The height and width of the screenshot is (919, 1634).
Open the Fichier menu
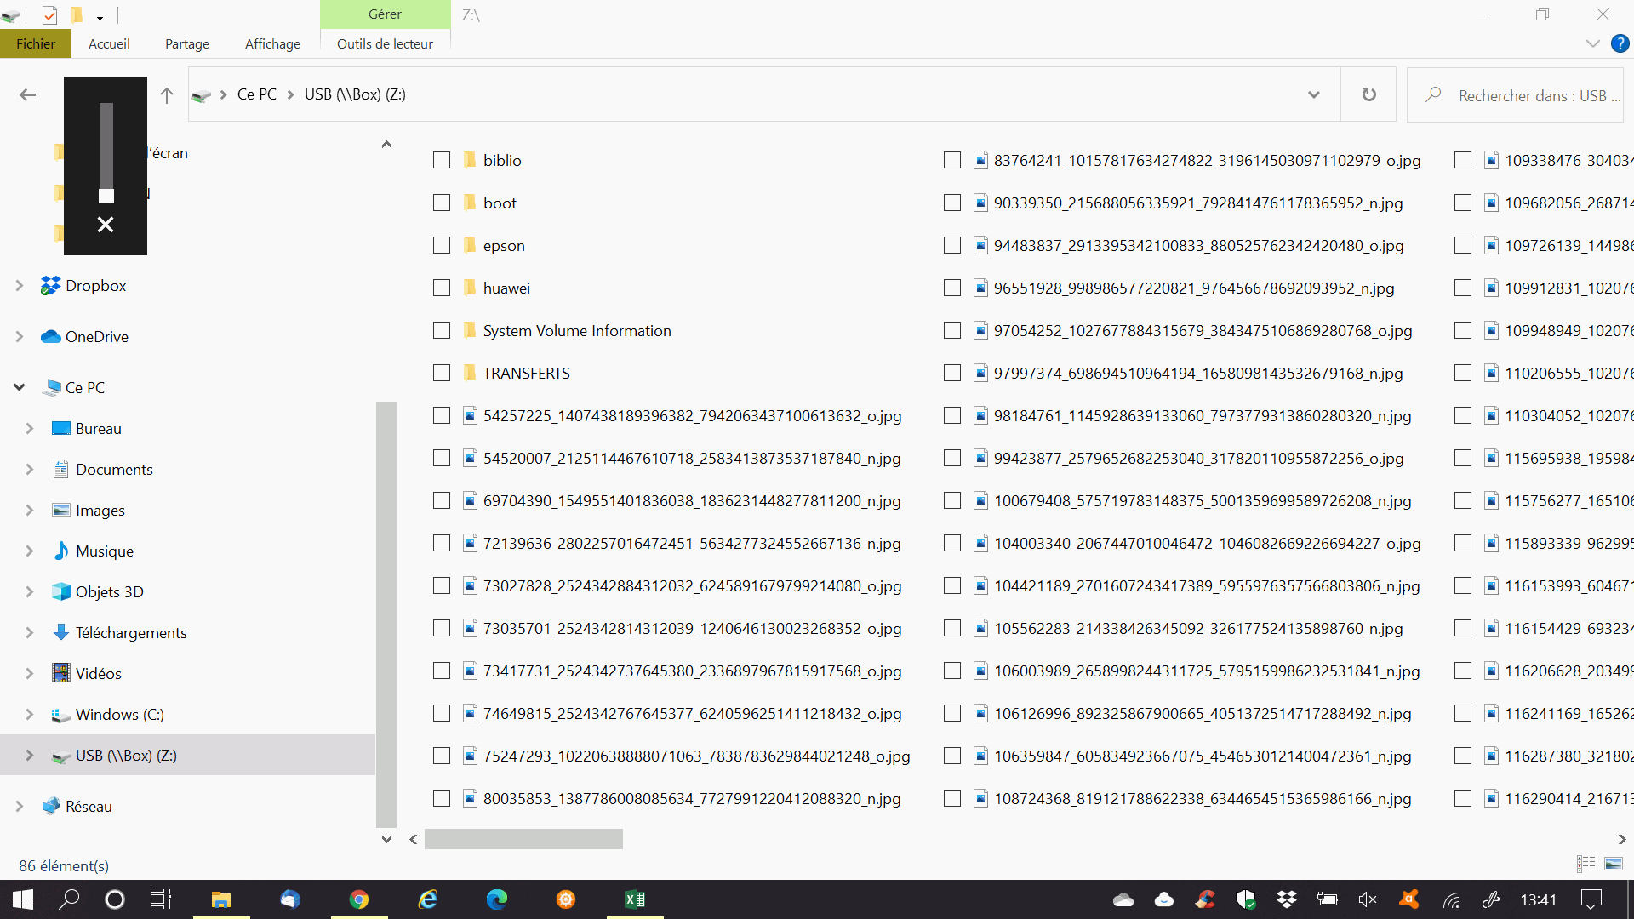[36, 44]
